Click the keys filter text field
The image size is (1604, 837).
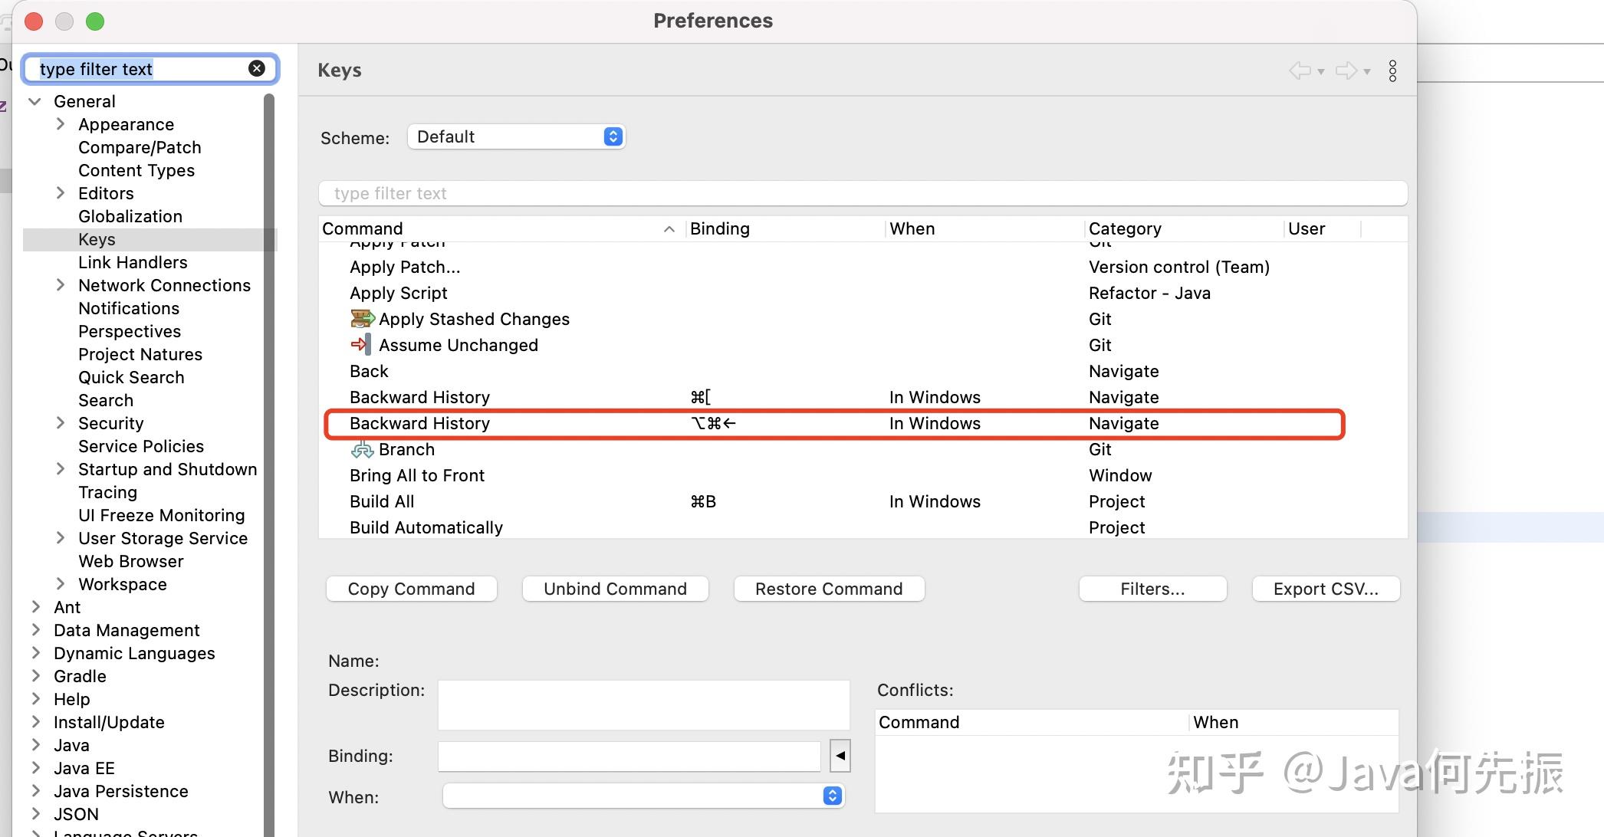pos(863,193)
